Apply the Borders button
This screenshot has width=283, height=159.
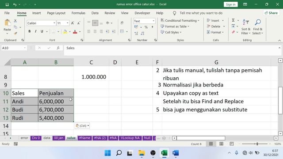pyautogui.click(x=54, y=31)
